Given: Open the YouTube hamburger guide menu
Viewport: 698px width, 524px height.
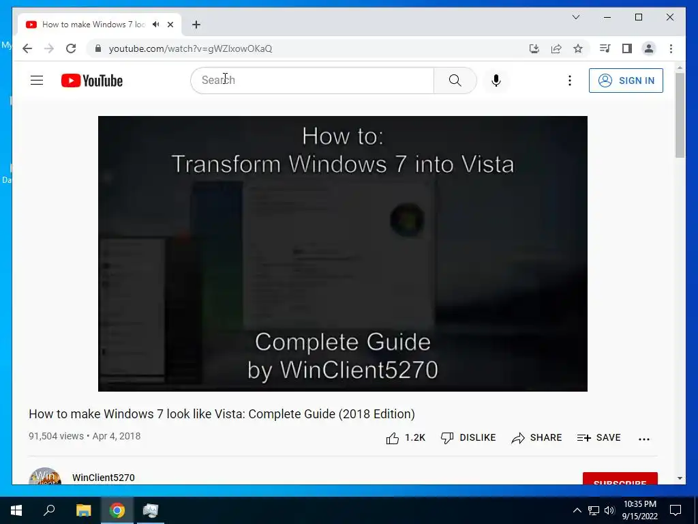Looking at the screenshot, I should [x=37, y=81].
